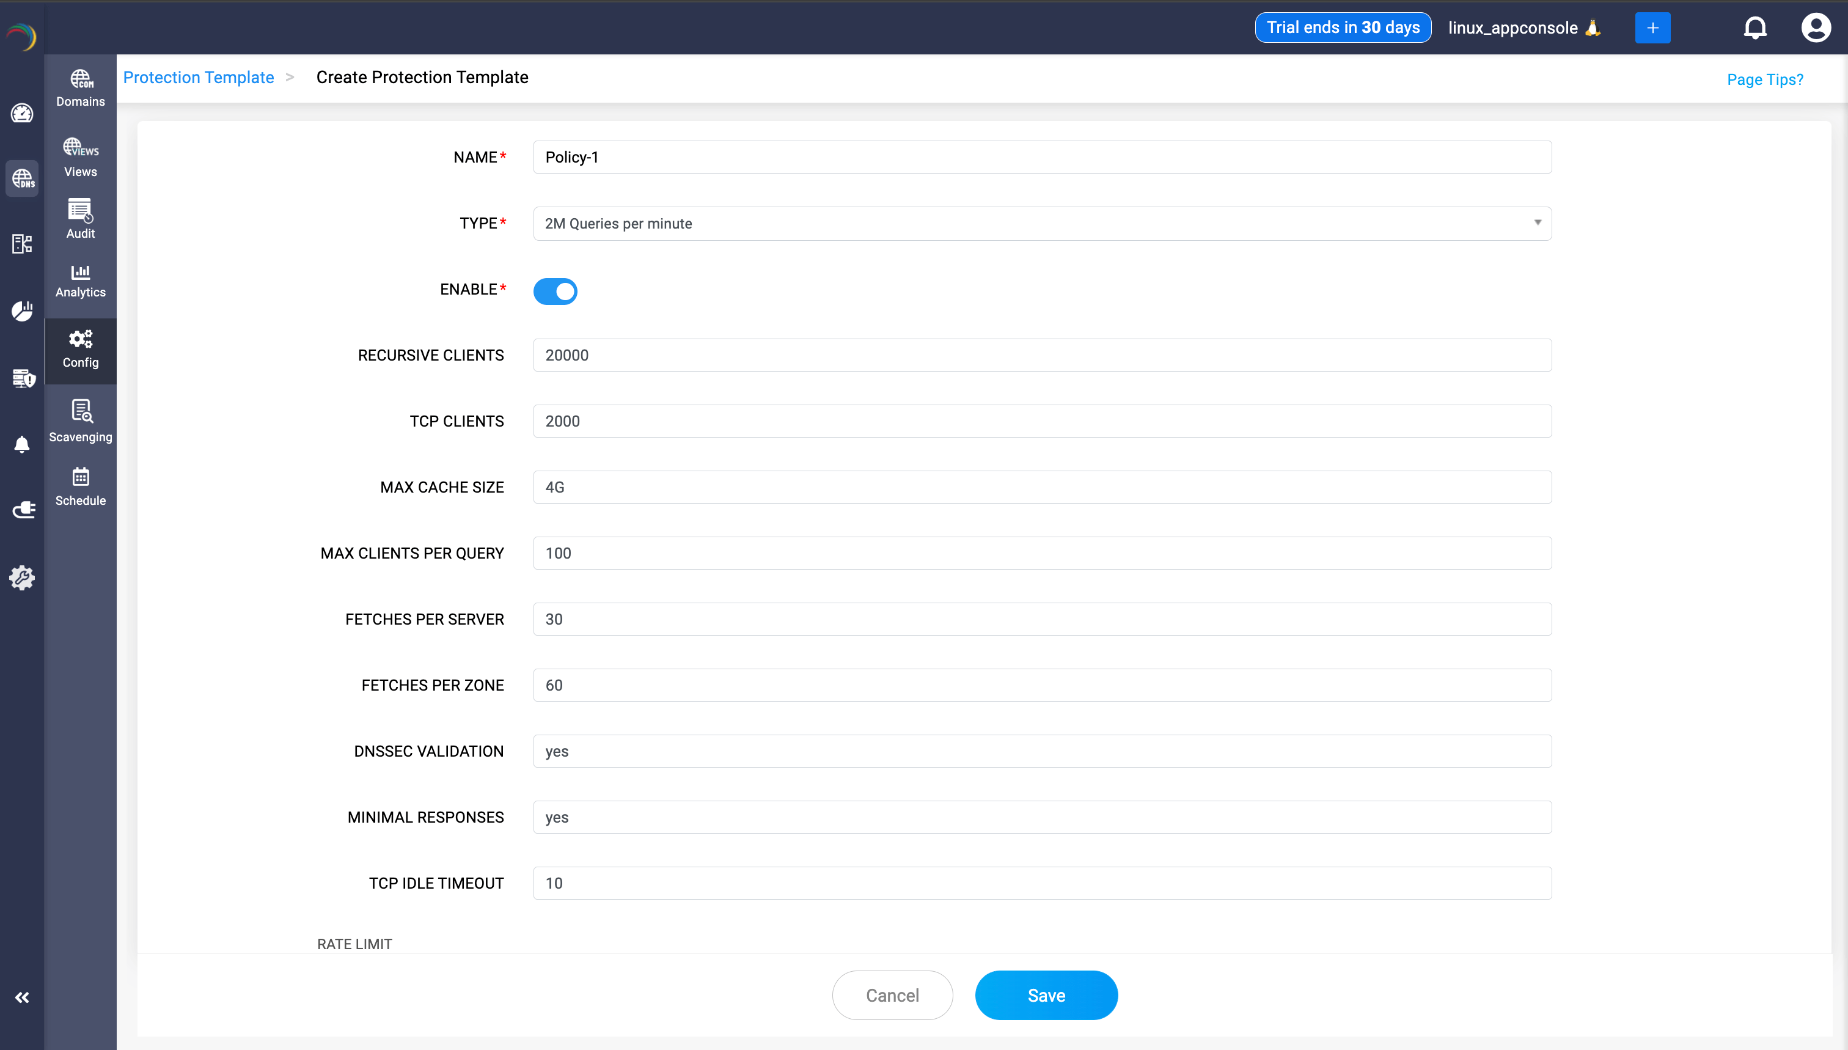Viewport: 1848px width, 1050px height.
Task: Edit the RECURSIVE CLIENTS value field
Action: pyautogui.click(x=1042, y=355)
